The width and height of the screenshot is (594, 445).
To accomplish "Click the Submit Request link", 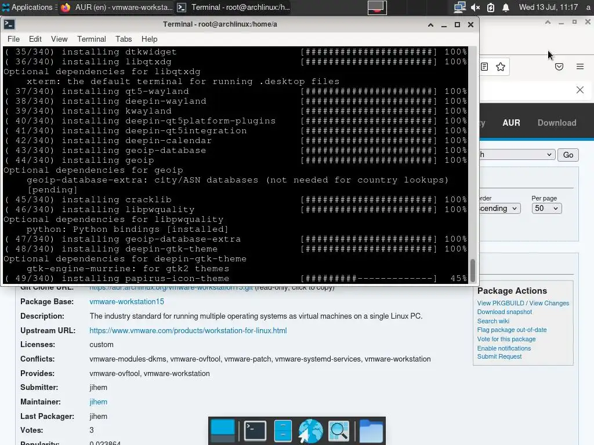I will tap(499, 356).
